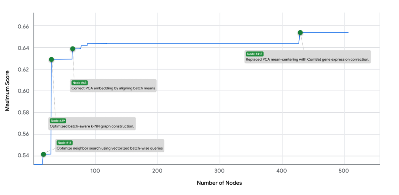Click the 0.66 y-axis tick label
This screenshot has width=399, height=195.
pos(24,26)
